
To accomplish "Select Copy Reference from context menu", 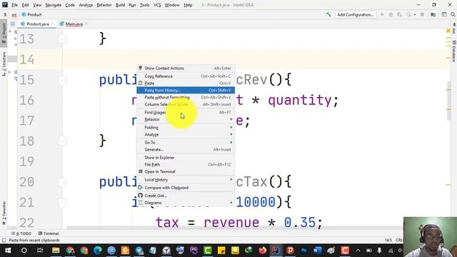I will (186, 76).
